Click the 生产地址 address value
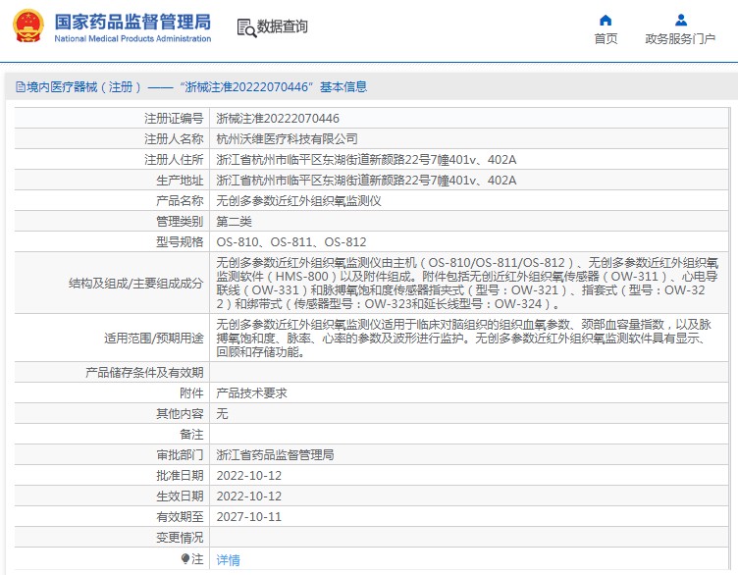The image size is (738, 575). coord(366,181)
